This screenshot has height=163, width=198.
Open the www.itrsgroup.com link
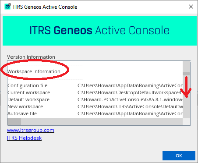[31, 130]
